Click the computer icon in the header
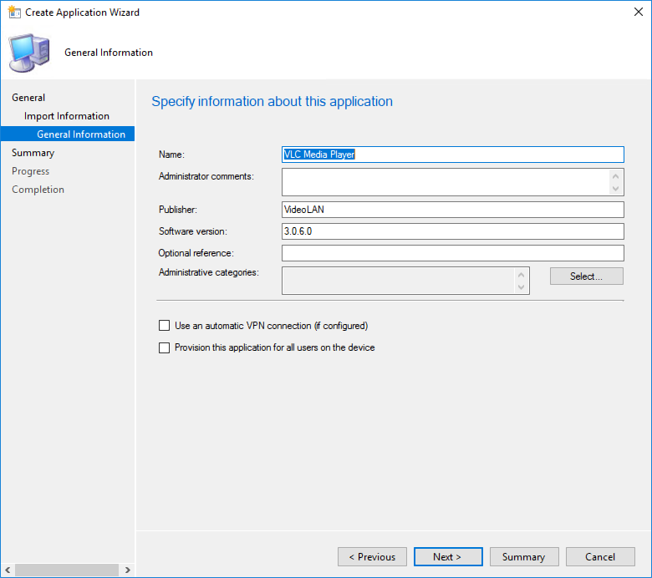652x578 pixels. coord(29,53)
